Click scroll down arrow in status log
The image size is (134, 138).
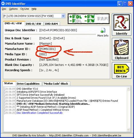[128, 130]
